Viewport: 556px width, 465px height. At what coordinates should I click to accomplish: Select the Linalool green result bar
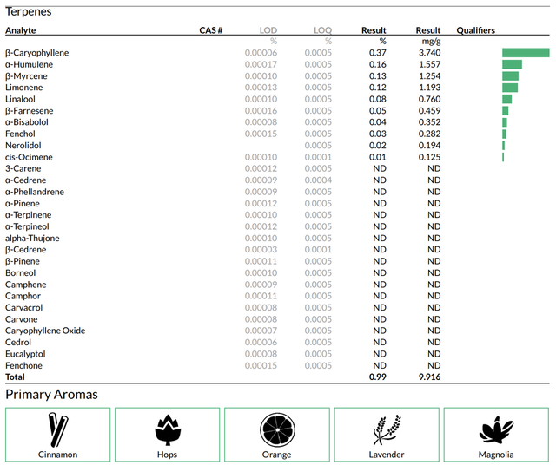[x=506, y=99]
